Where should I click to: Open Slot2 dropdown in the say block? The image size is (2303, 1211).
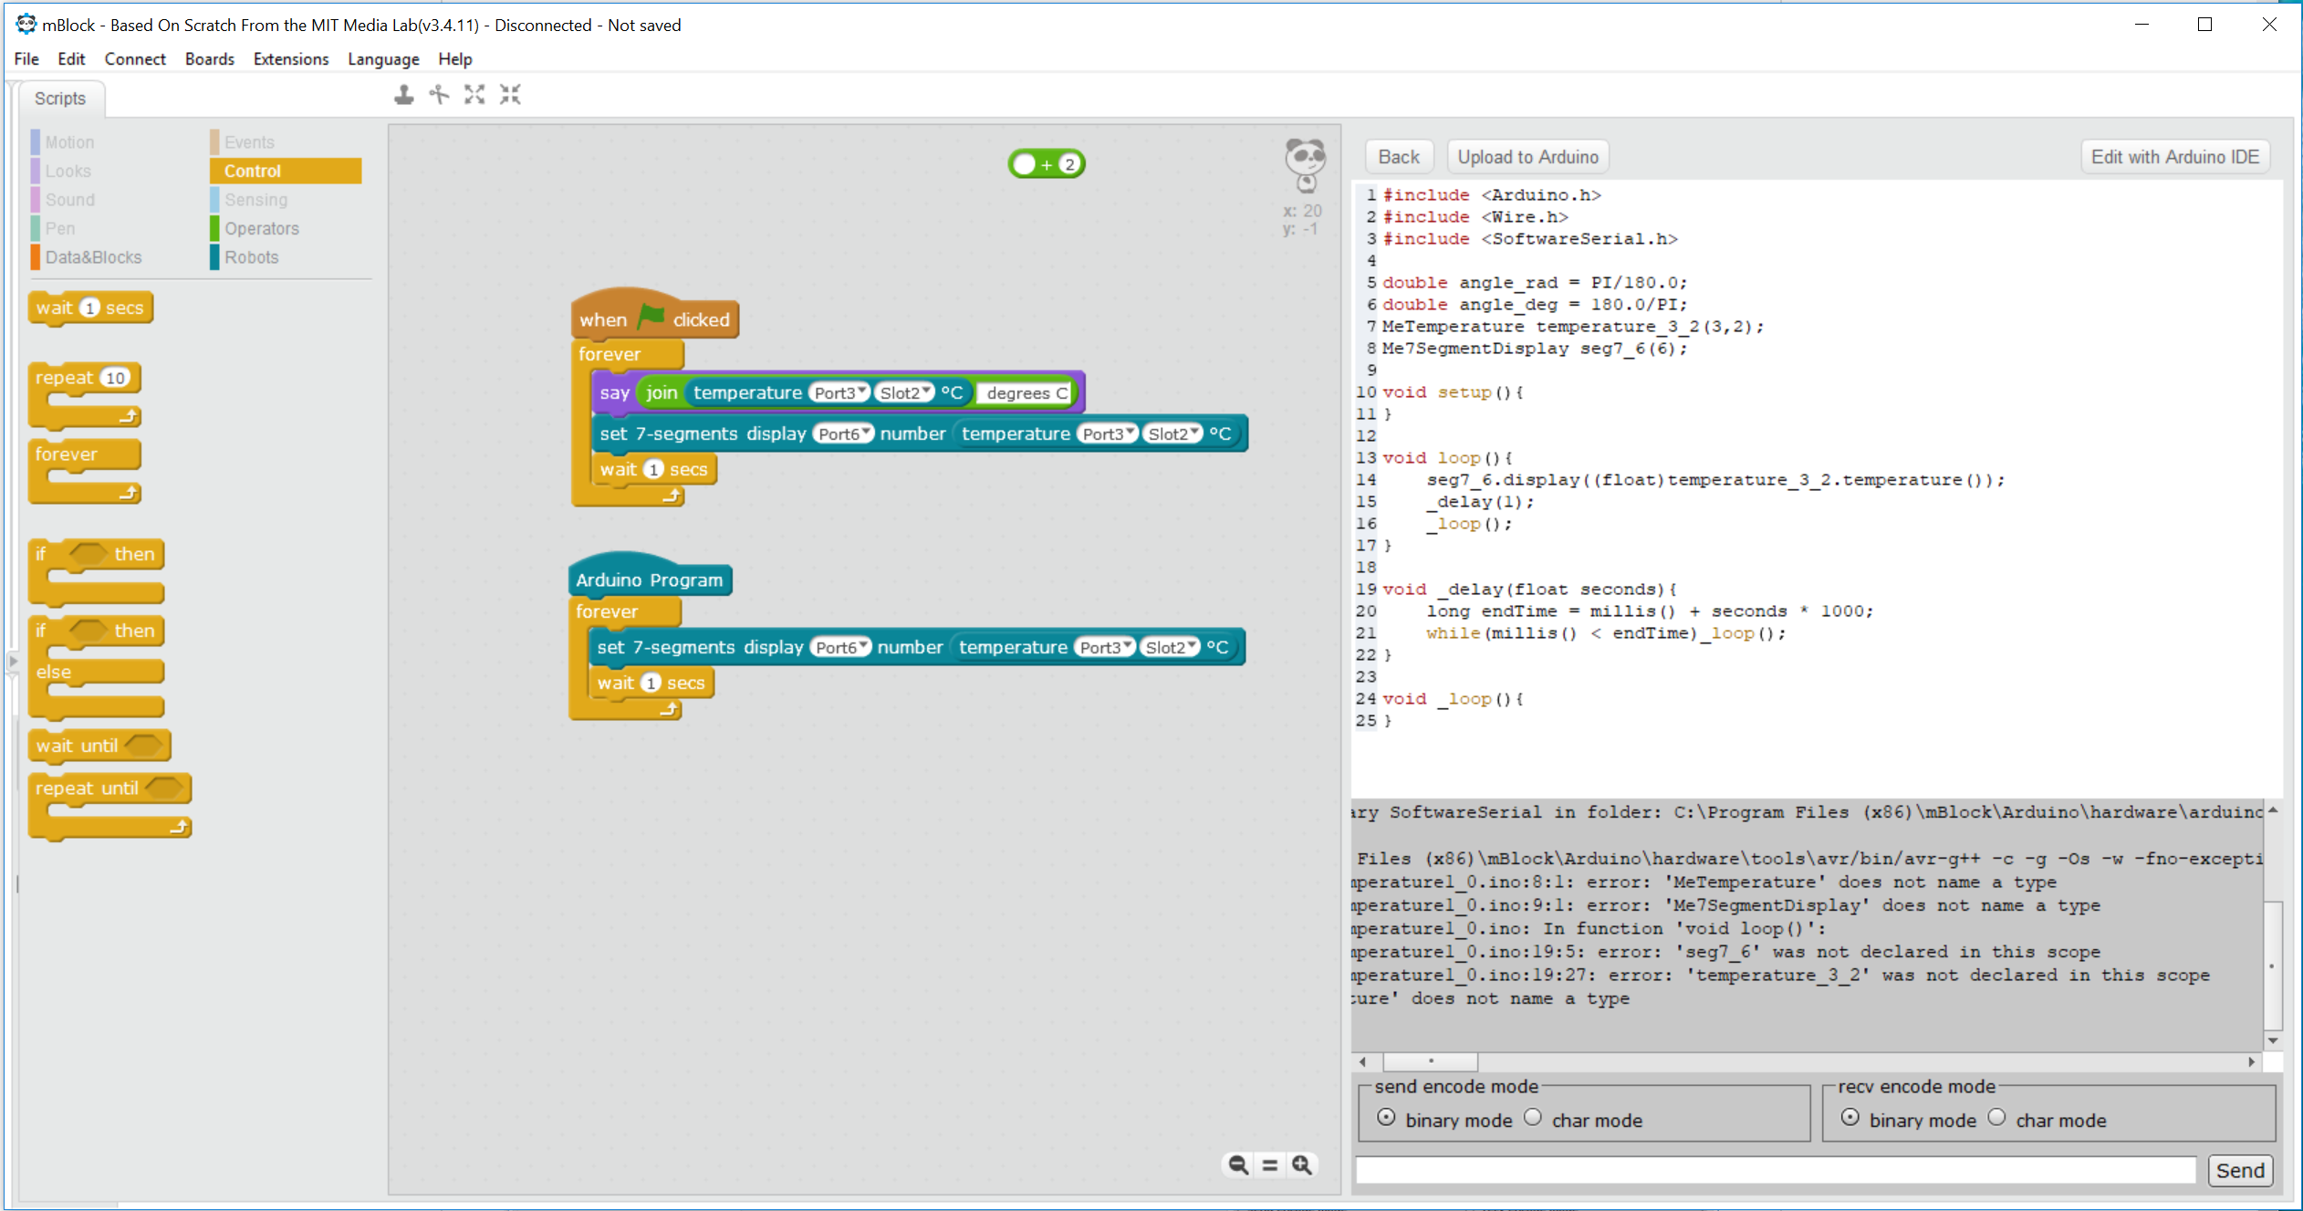tap(904, 392)
